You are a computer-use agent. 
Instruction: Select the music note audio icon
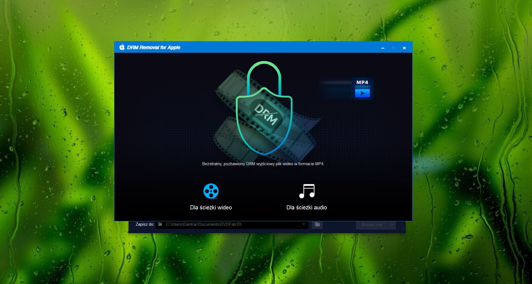click(307, 191)
